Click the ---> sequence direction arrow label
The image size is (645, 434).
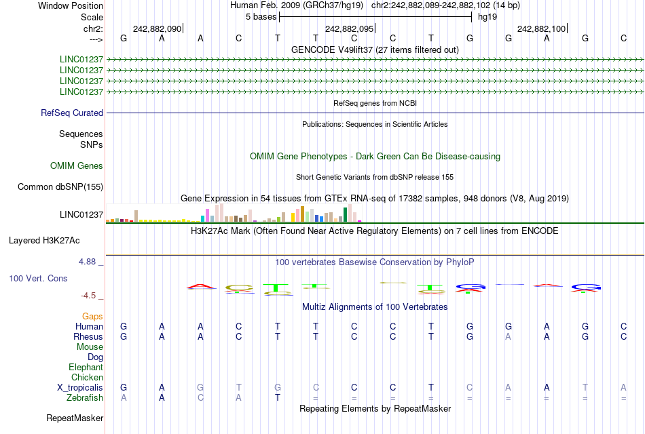click(96, 39)
